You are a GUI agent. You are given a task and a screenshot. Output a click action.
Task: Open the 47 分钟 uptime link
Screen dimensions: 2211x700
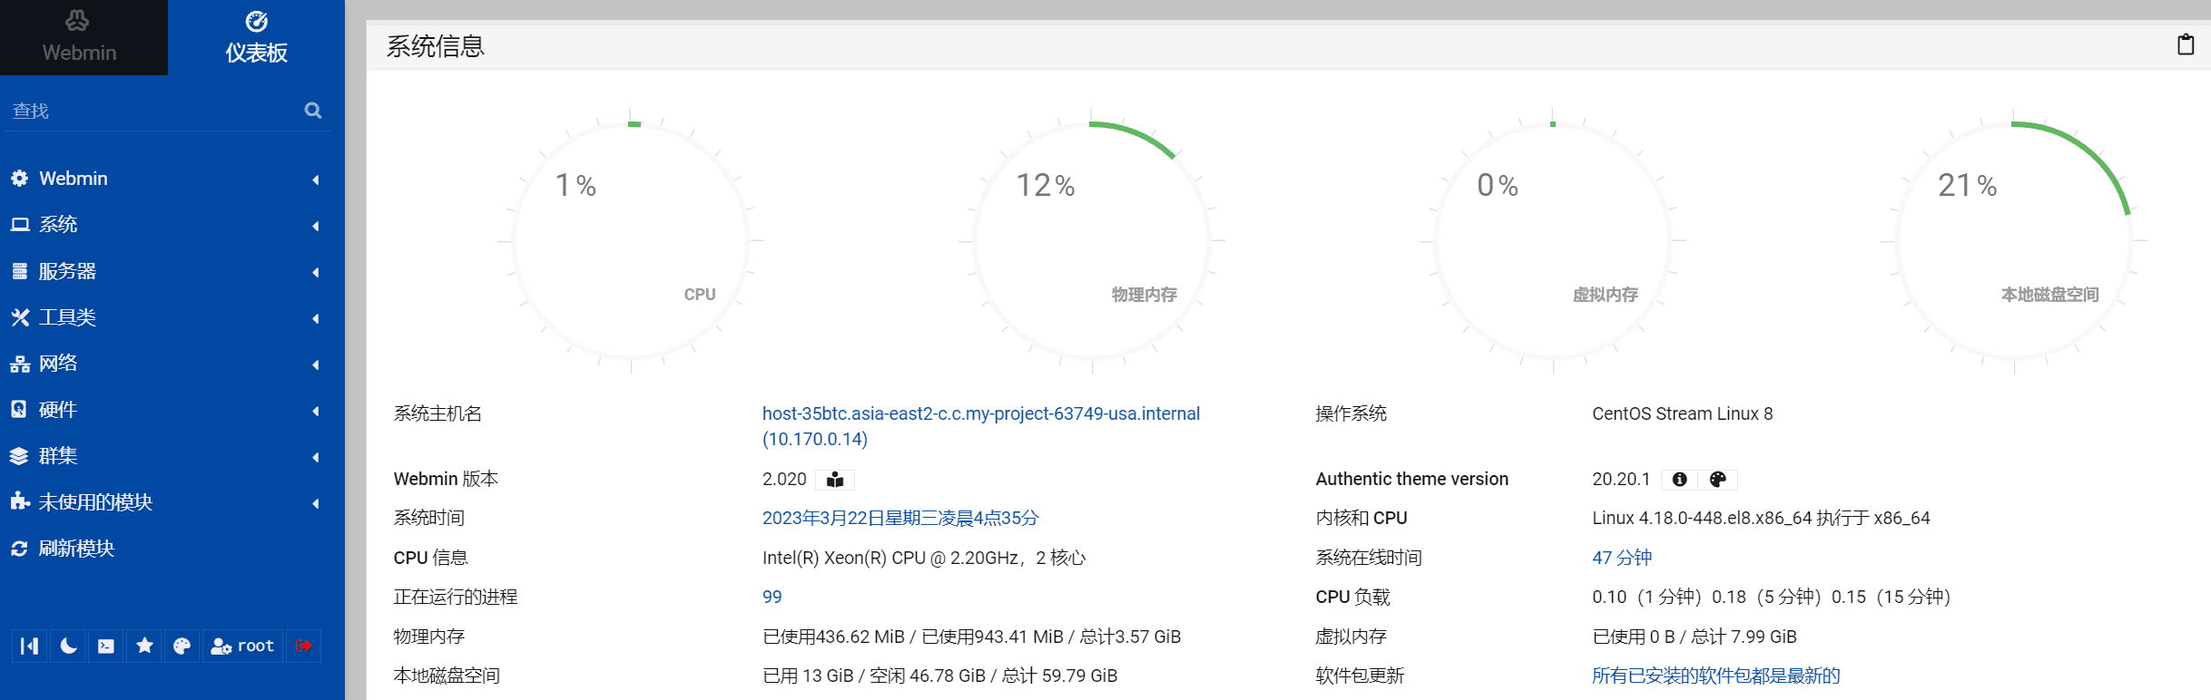1622,558
